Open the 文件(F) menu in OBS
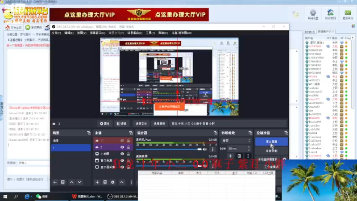Image resolution: width=357 pixels, height=201 pixels. tap(56, 33)
